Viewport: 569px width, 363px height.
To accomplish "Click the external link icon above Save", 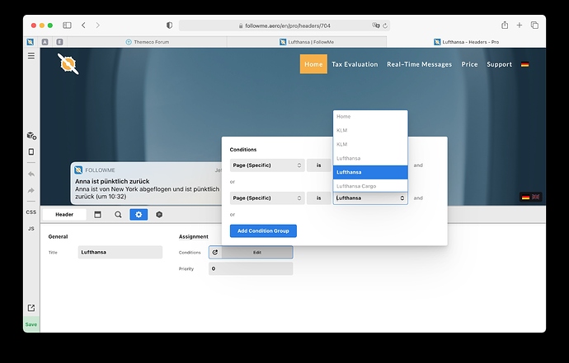I will pos(31,308).
